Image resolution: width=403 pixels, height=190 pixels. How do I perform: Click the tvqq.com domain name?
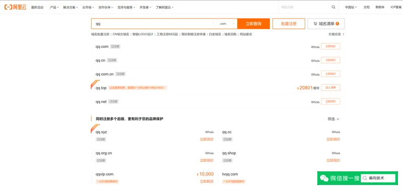(230, 174)
